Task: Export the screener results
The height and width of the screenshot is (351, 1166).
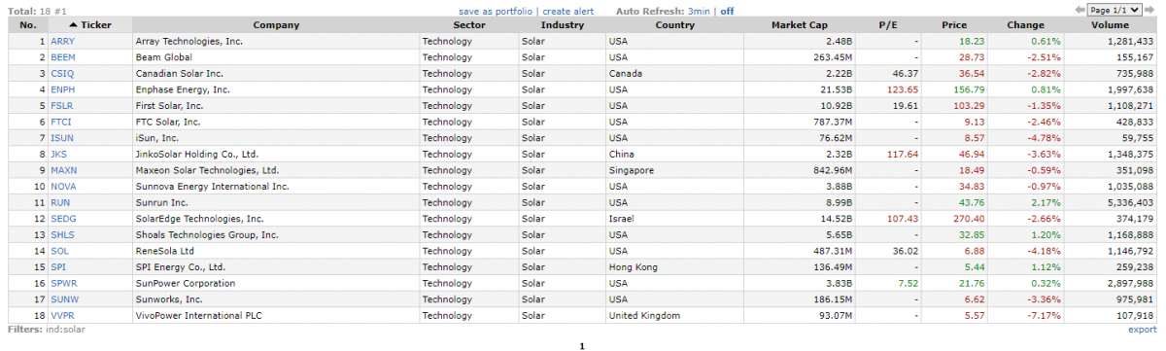Action: point(1143,330)
